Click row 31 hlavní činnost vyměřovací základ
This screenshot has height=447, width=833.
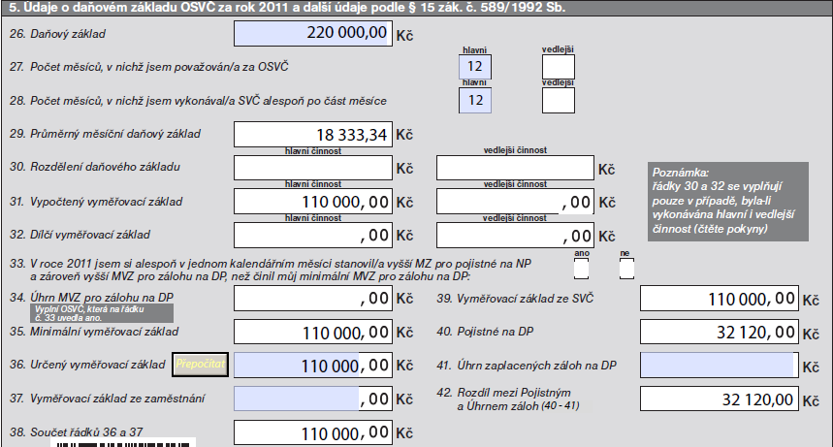click(314, 202)
